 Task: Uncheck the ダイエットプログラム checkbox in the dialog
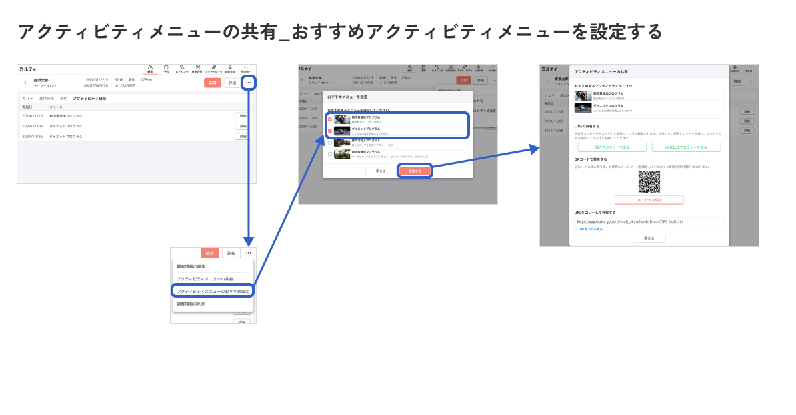point(329,131)
